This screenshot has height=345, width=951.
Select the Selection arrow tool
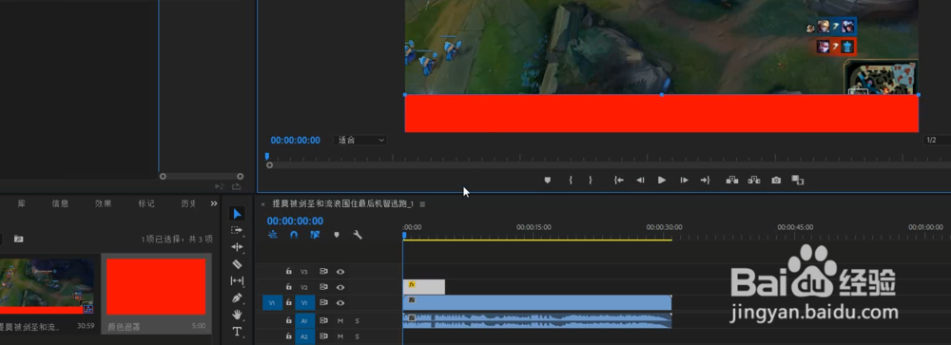[238, 214]
